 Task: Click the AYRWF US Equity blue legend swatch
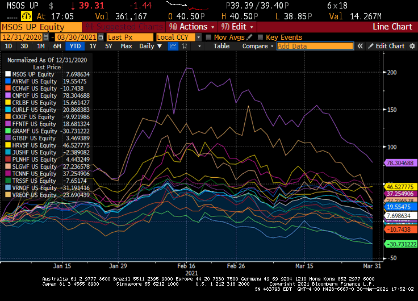click(x=8, y=81)
